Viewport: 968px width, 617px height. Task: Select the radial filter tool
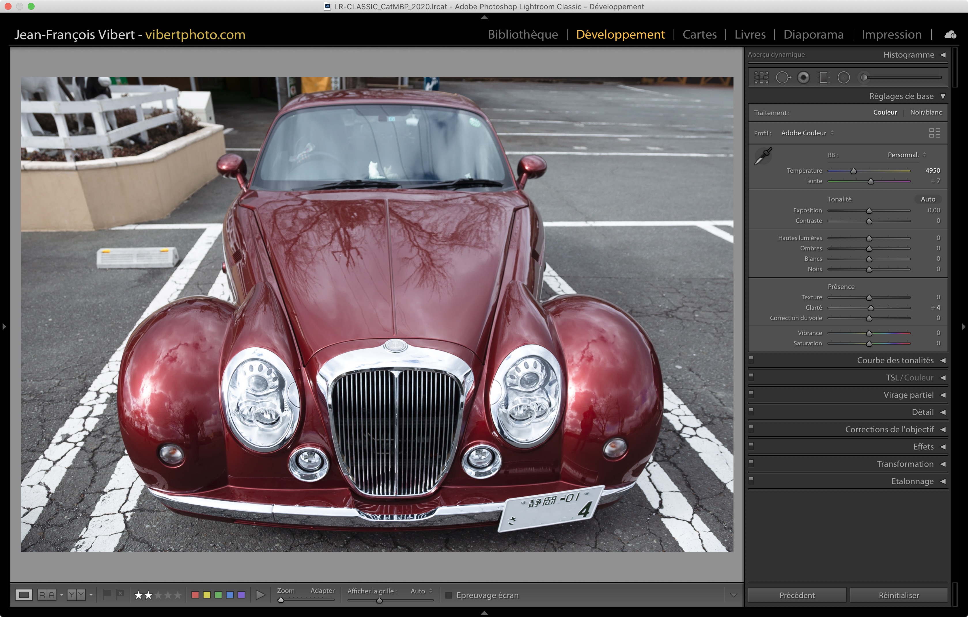pyautogui.click(x=843, y=77)
